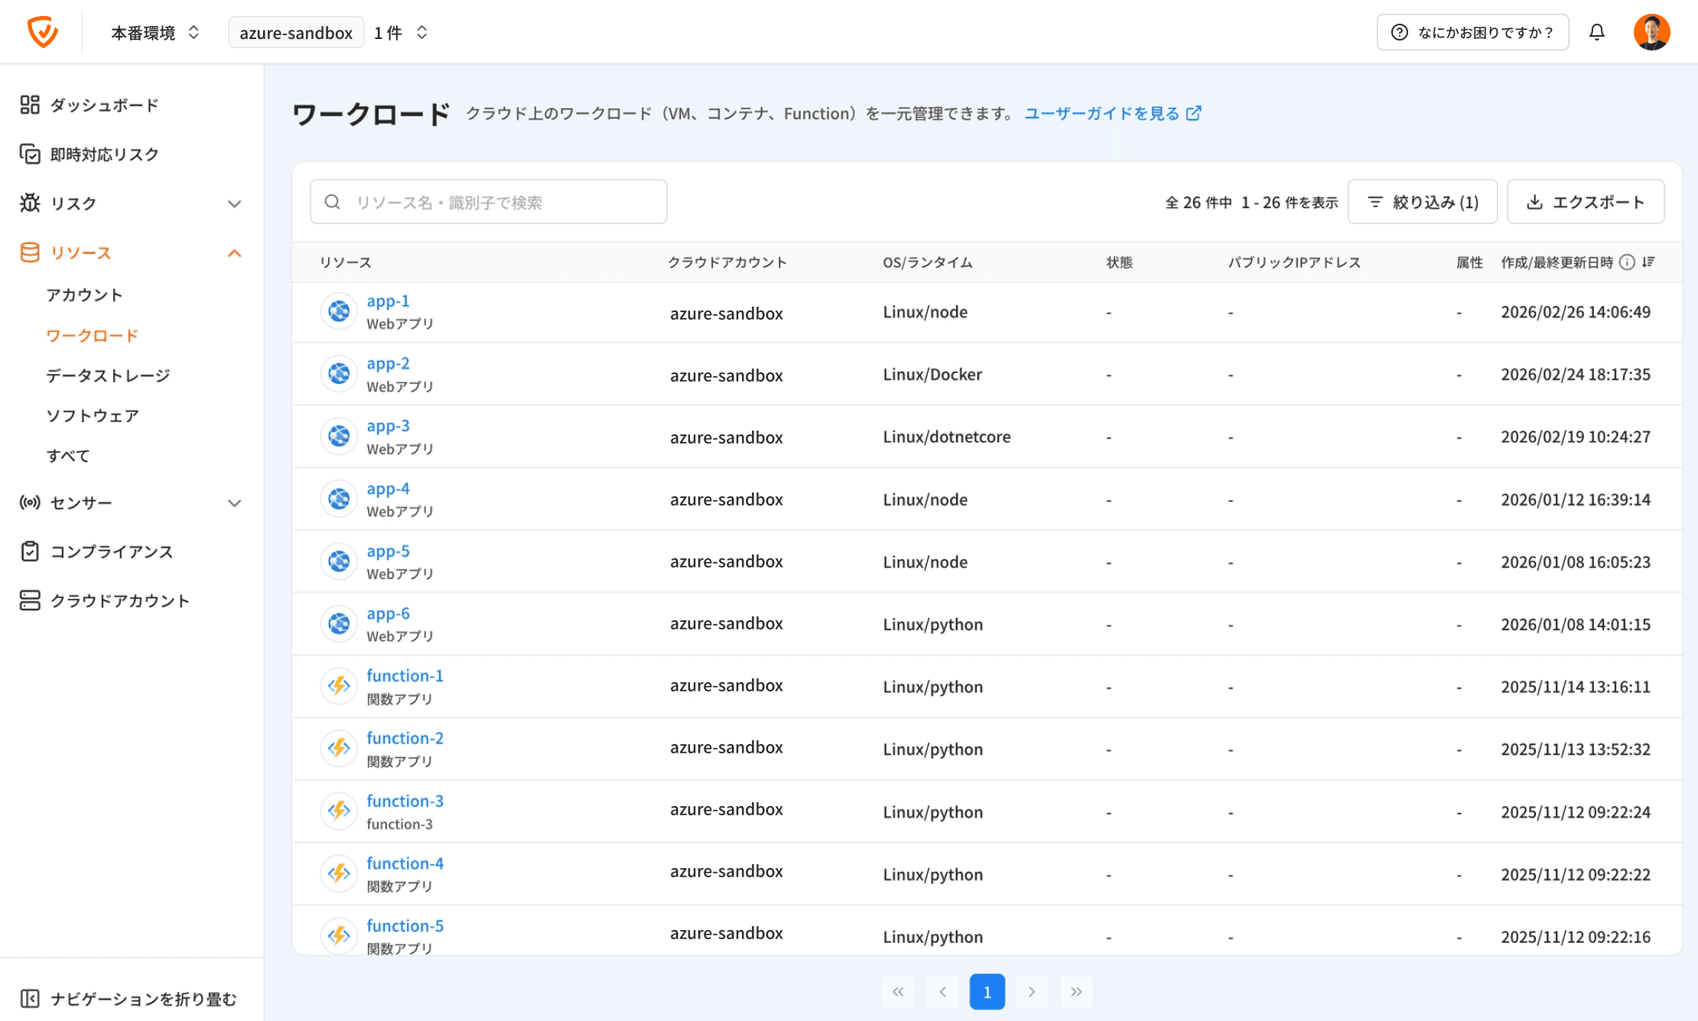Select データストレージ in the sidebar
Viewport: 1698px width, 1021px height.
pyautogui.click(x=107, y=375)
